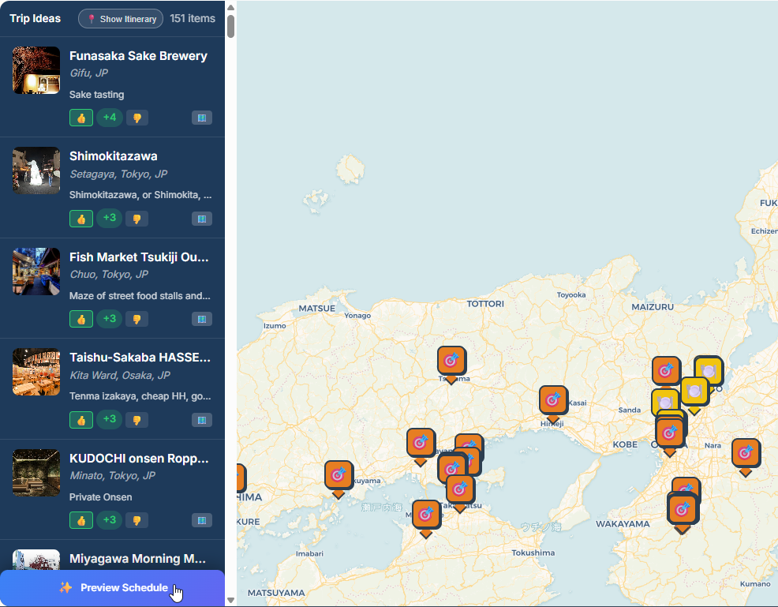Click map icon for Taishu-Sakaba HASSE

(201, 420)
